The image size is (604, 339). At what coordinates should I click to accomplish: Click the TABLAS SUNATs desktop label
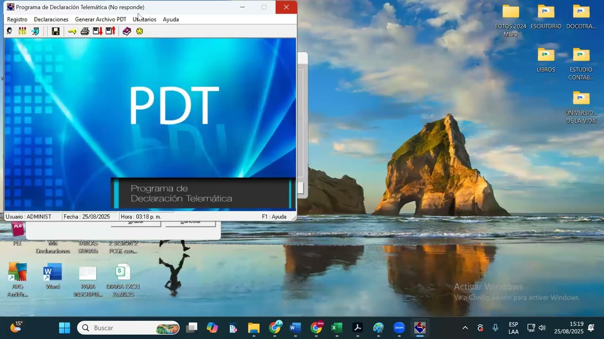click(x=88, y=247)
